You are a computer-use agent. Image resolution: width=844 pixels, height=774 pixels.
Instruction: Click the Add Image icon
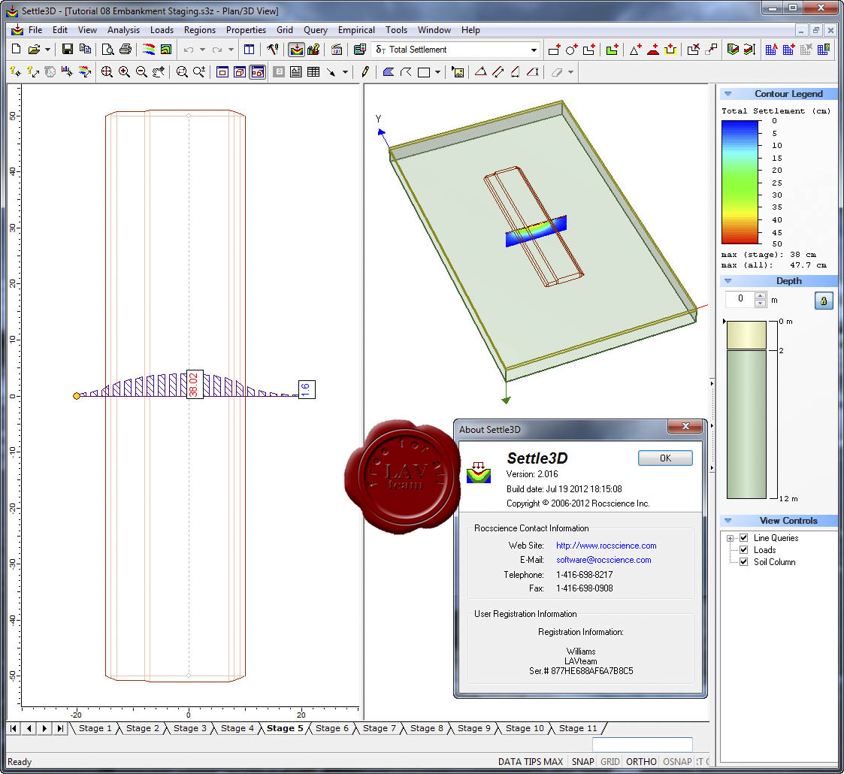458,71
